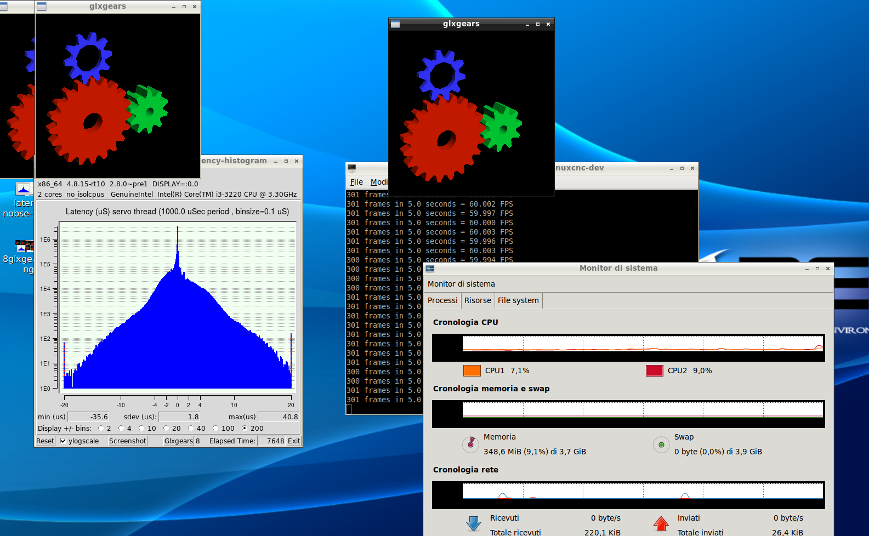Click the Screenshot button
Screen dimensions: 869x536
pos(128,441)
